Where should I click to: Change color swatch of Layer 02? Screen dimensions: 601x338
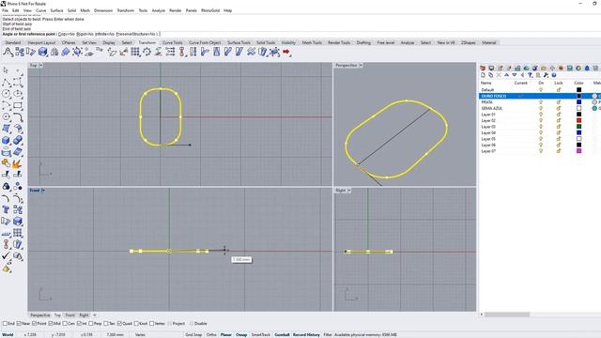578,120
